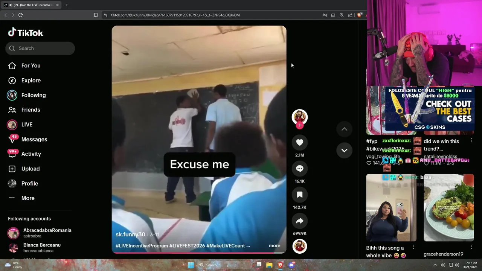This screenshot has height=271, width=482.
Task: Seek on the video progress bar
Action: 199,253
